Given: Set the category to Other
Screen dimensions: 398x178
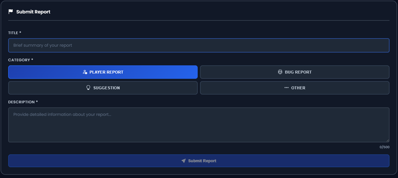Looking at the screenshot, I should click(x=294, y=88).
